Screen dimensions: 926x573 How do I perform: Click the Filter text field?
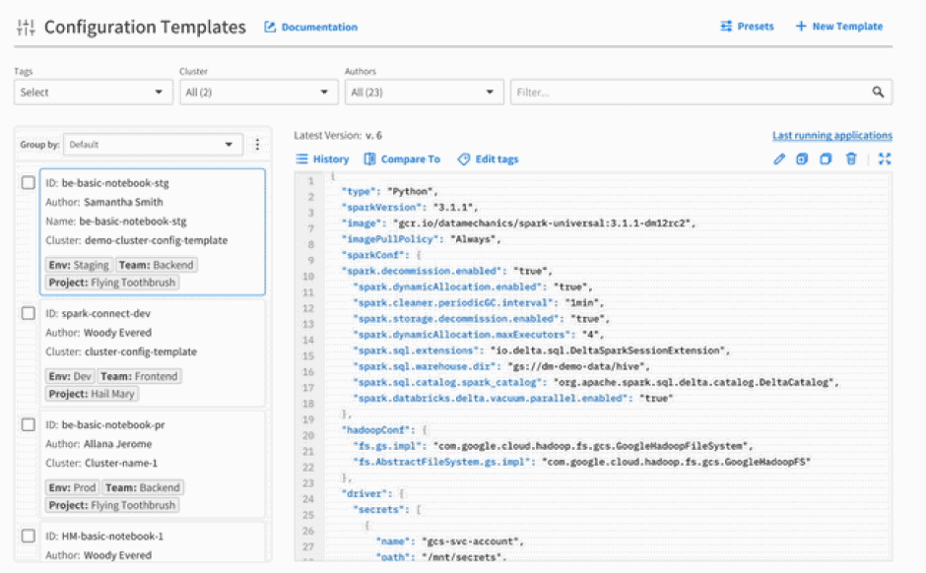tap(701, 93)
